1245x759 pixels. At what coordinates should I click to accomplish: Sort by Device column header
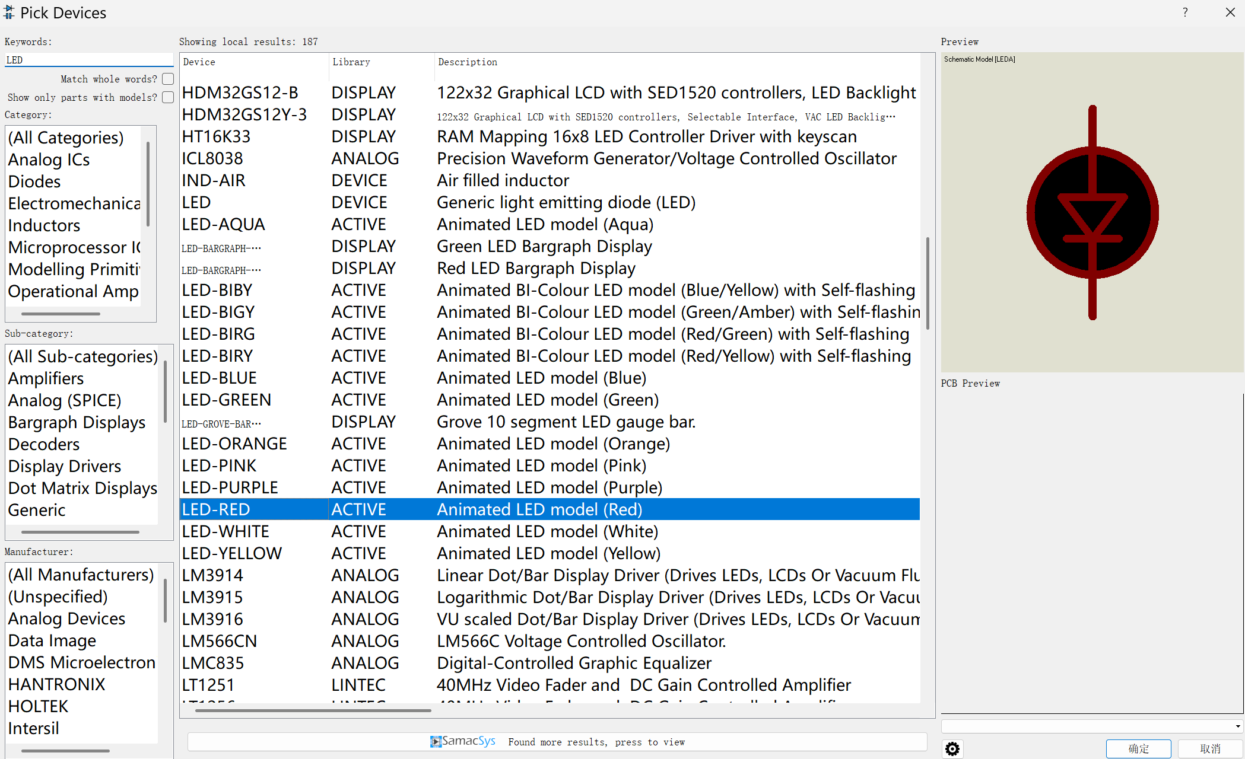199,62
